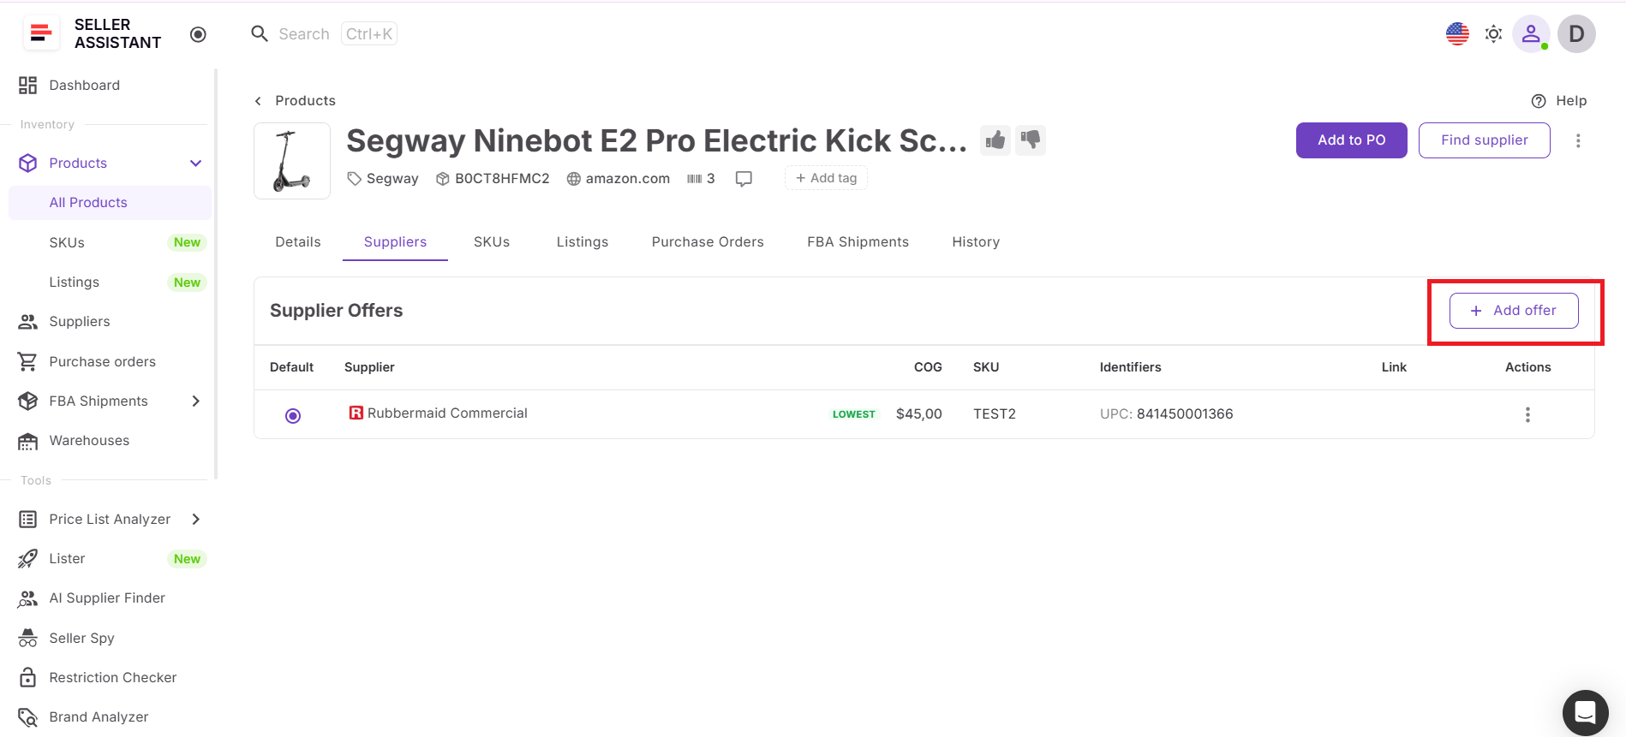Screen dimensions: 1626x737
Task: Switch to the Purchase Orders tab
Action: [708, 242]
